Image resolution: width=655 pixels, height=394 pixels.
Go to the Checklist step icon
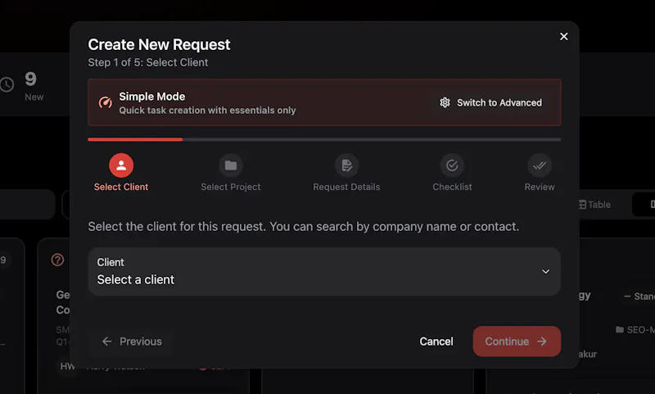coord(452,165)
